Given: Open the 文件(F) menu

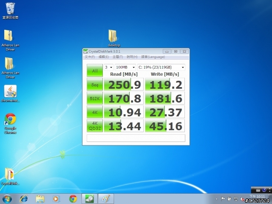Looking at the screenshot, I should pyautogui.click(x=90, y=57).
